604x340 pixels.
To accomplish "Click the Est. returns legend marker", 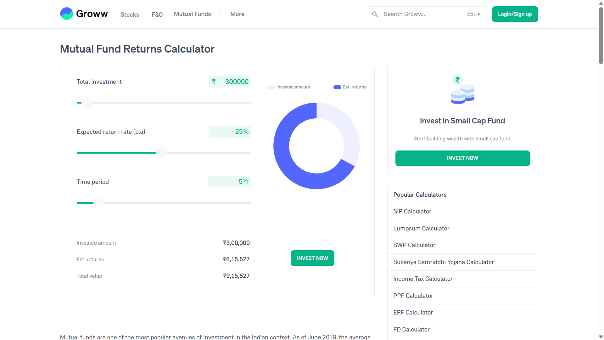I will pyautogui.click(x=337, y=87).
